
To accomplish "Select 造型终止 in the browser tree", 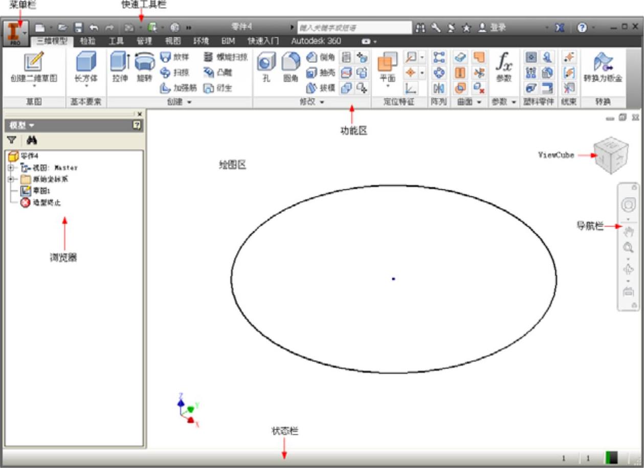I will click(40, 203).
